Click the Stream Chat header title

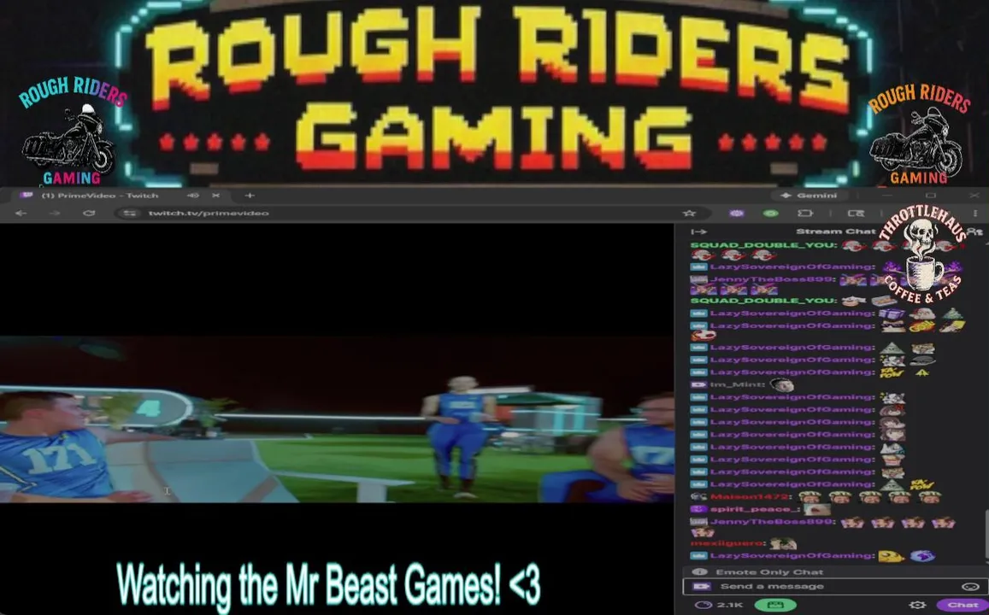click(x=836, y=231)
